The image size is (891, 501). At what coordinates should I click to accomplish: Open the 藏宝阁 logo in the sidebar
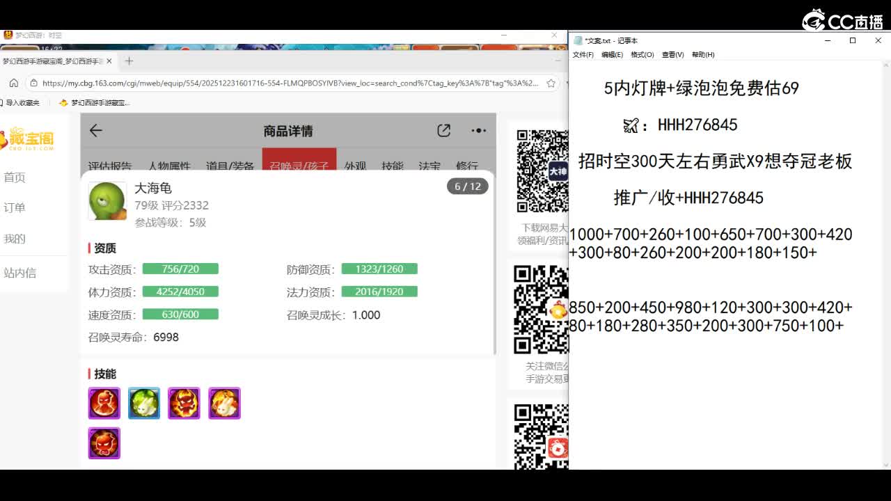(28, 139)
